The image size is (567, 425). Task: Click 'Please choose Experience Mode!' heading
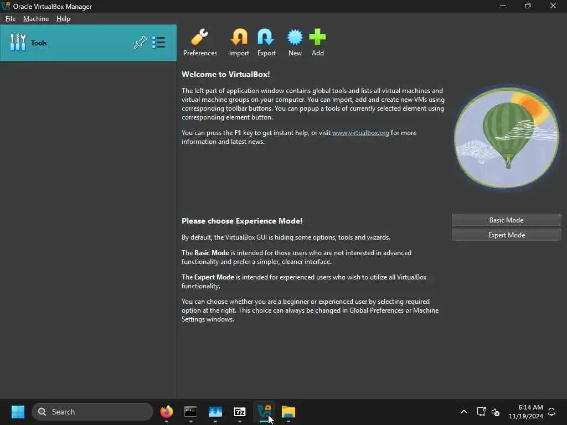[242, 221]
